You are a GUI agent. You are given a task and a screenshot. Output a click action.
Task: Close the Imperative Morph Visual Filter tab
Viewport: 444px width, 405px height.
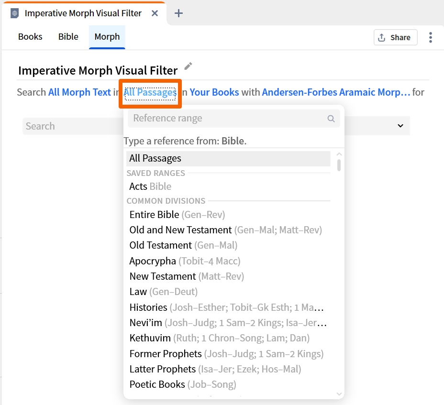155,13
